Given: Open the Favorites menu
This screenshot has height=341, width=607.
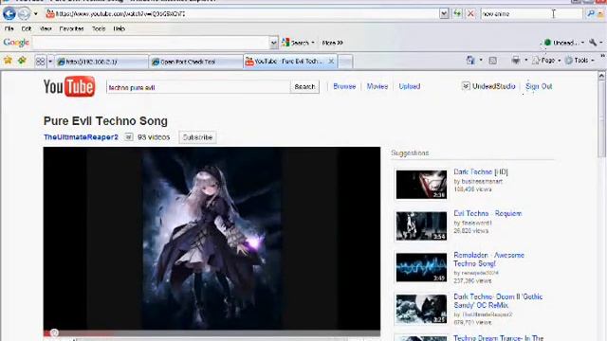Looking at the screenshot, I should [x=72, y=28].
